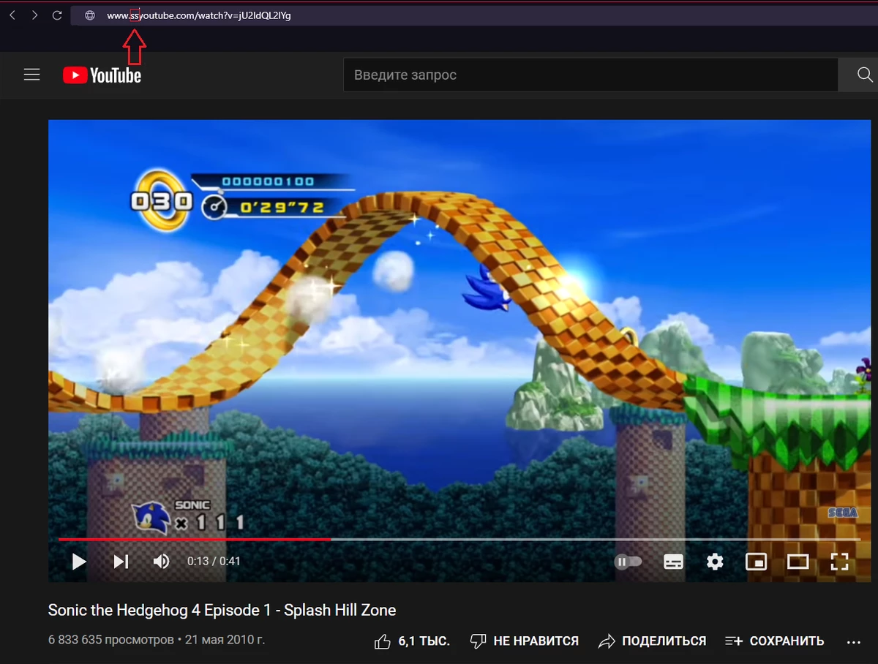This screenshot has height=664, width=878.
Task: Switch to theater mode
Action: pos(798,562)
